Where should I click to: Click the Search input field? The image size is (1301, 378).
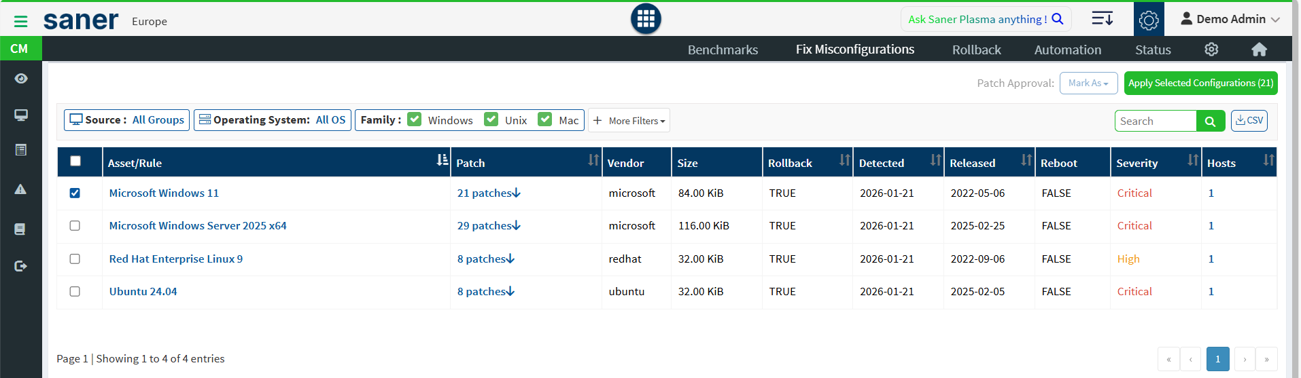[x=1155, y=121]
